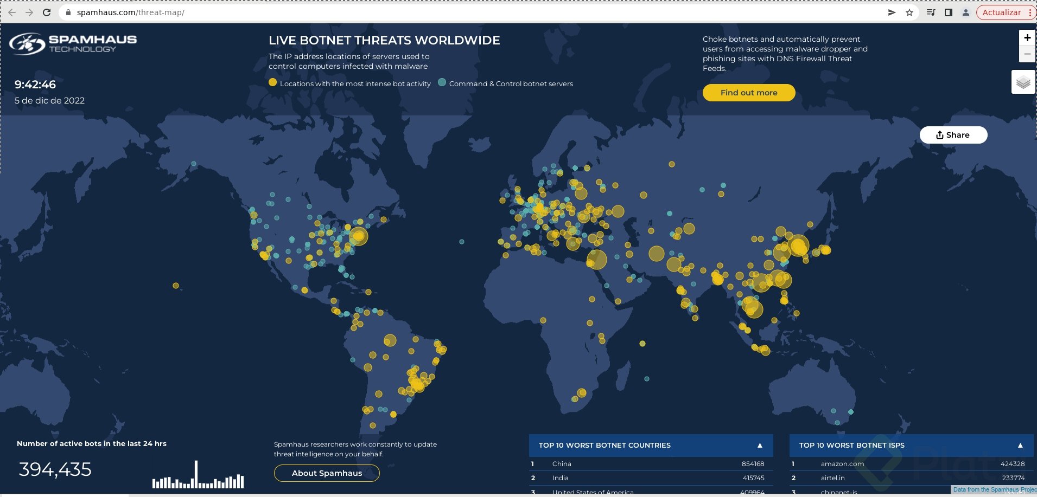Go back using the browser back arrow
1037x497 pixels.
[12, 12]
